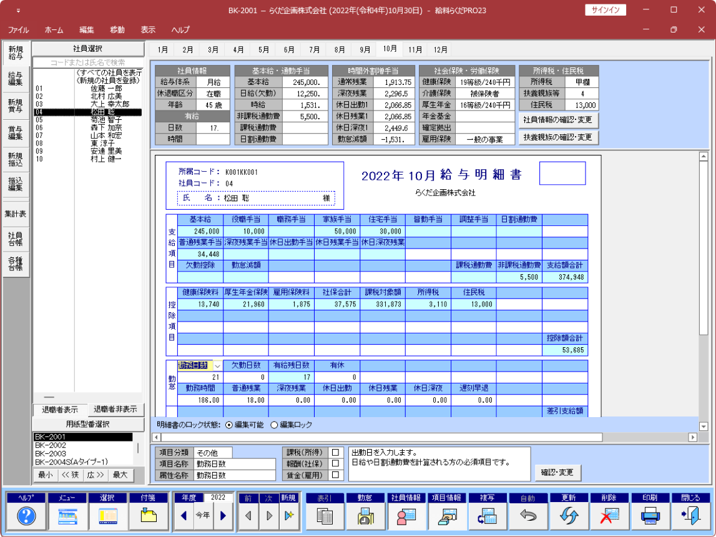
Task: Toggle 課税(所得) checkbox
Action: click(x=336, y=452)
